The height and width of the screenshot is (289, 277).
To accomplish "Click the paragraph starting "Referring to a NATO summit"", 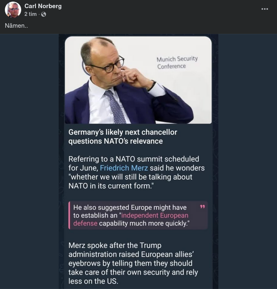I will tap(136, 172).
